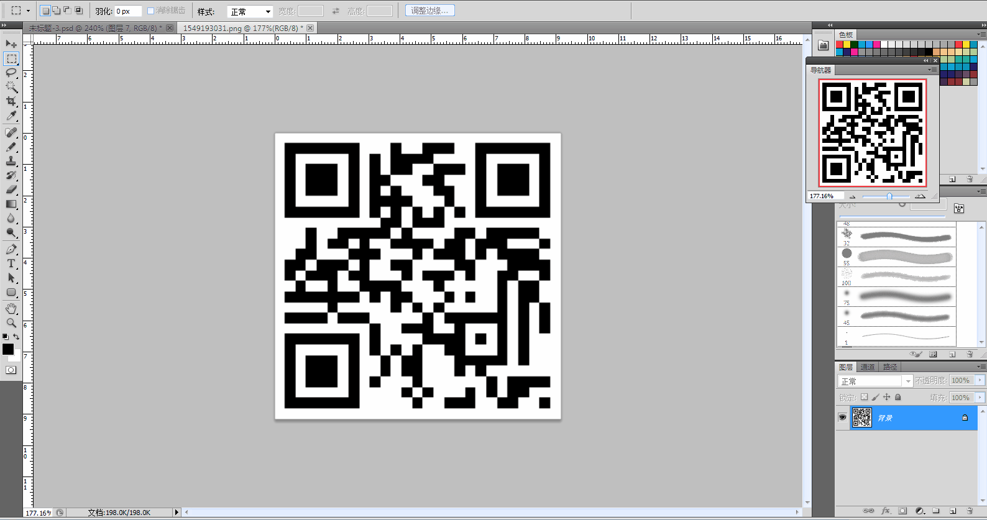Toggle Subtract from Selection mode
The height and width of the screenshot is (520, 987).
coord(68,11)
